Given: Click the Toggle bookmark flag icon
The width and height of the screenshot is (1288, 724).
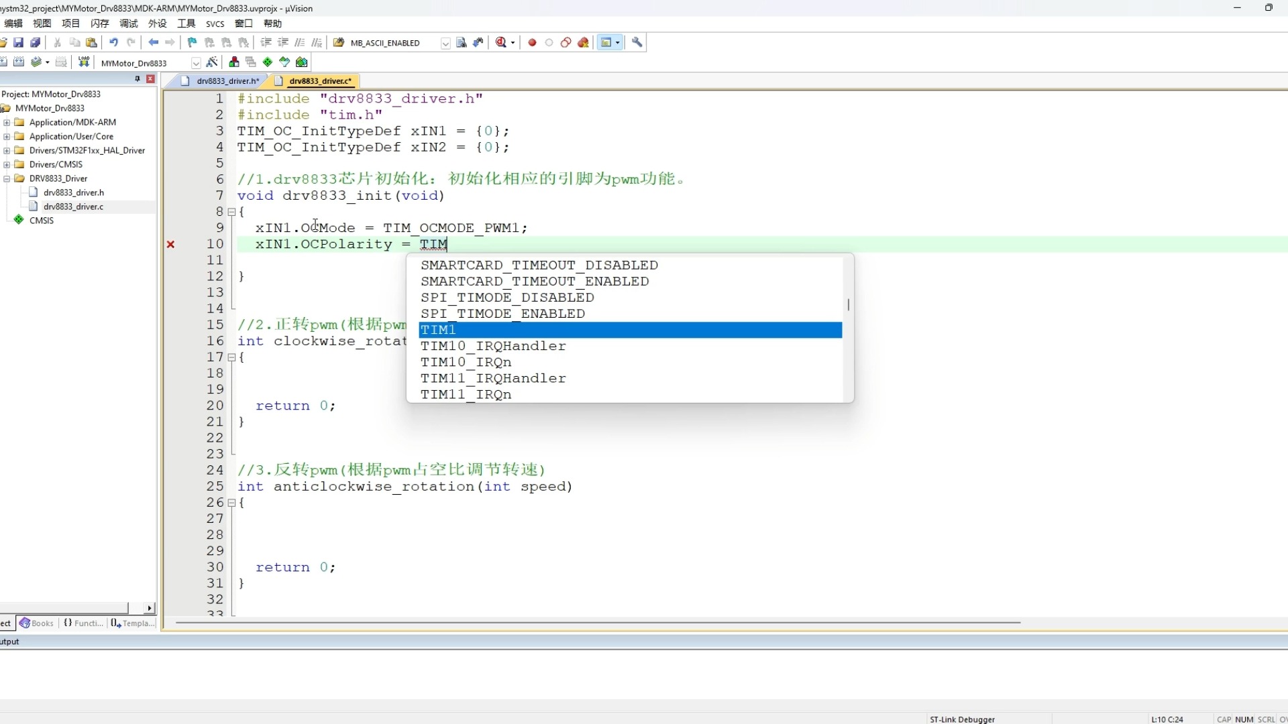Looking at the screenshot, I should (x=192, y=43).
